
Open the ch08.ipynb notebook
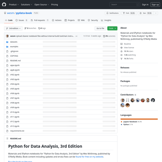coord(15,103)
